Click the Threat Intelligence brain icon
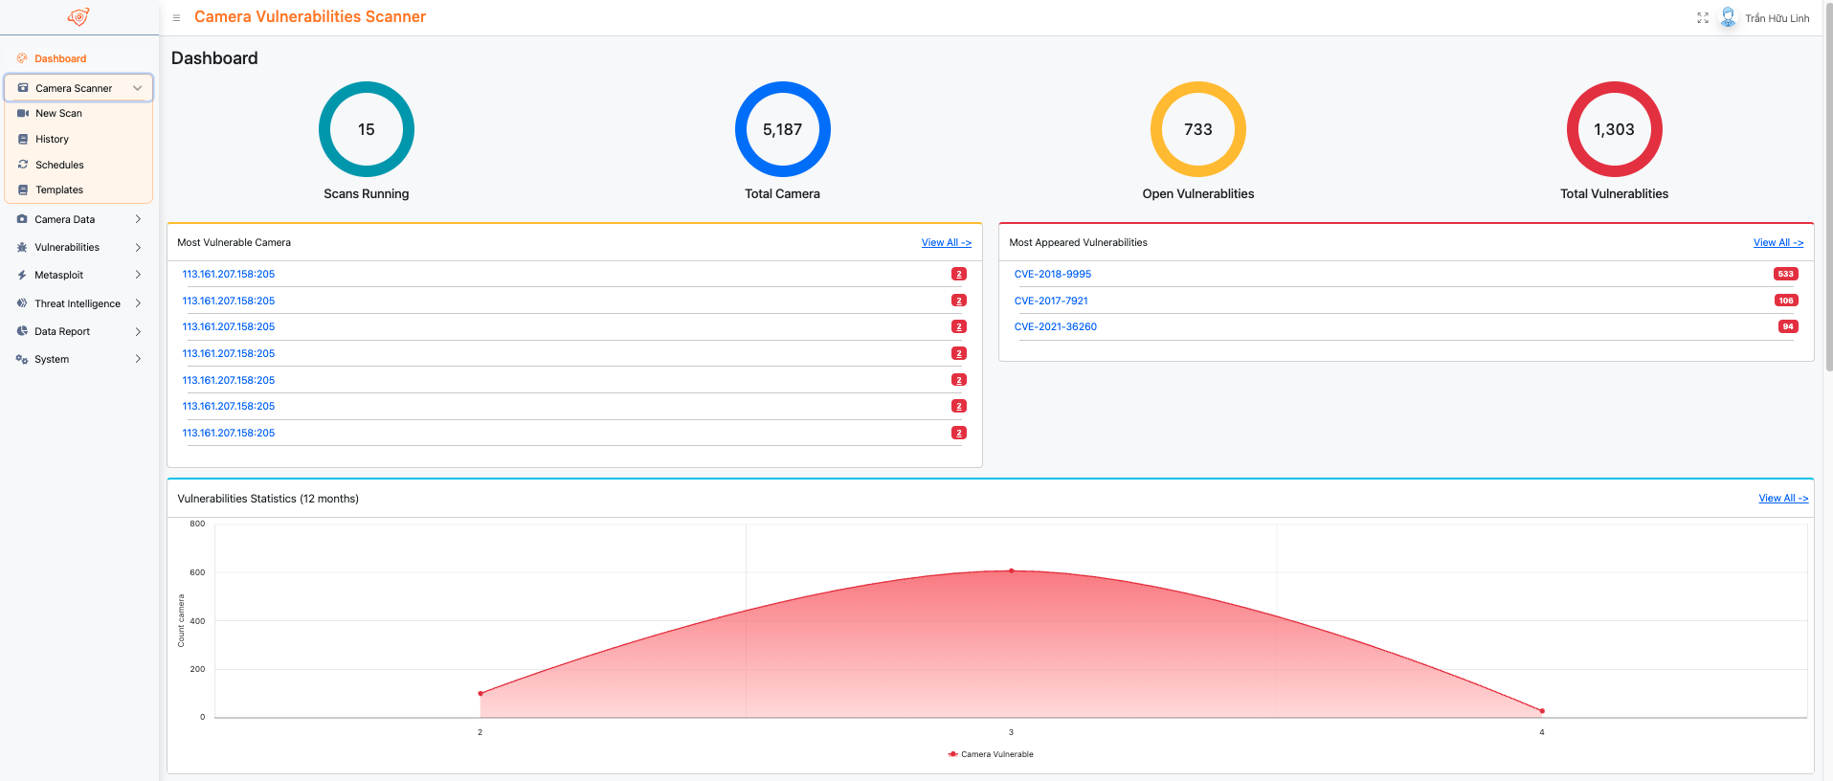This screenshot has width=1833, height=781. coord(22,303)
